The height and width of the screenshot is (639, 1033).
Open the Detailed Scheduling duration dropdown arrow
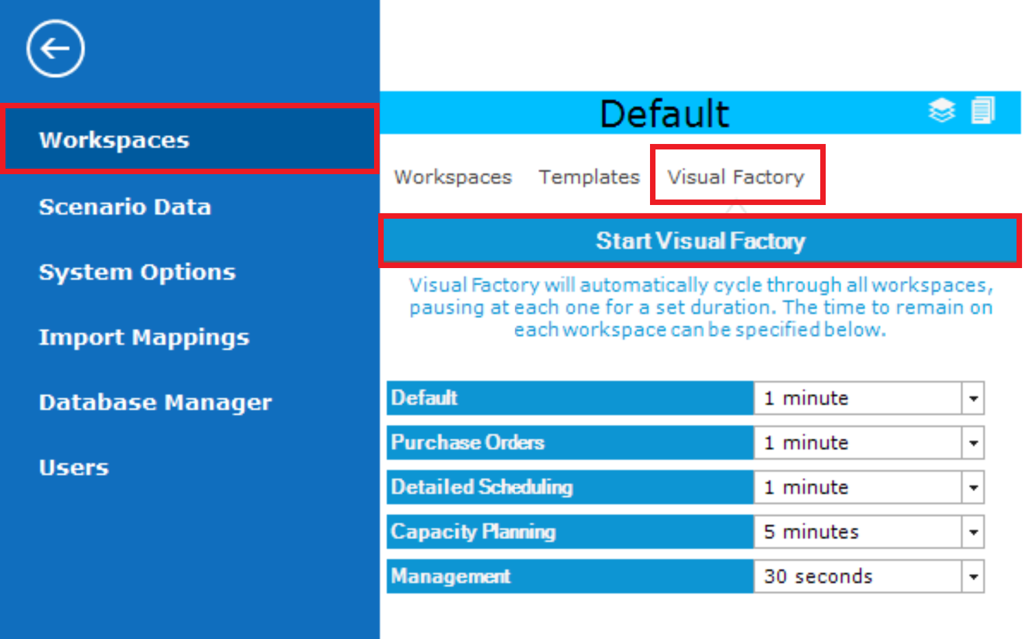[x=973, y=487]
